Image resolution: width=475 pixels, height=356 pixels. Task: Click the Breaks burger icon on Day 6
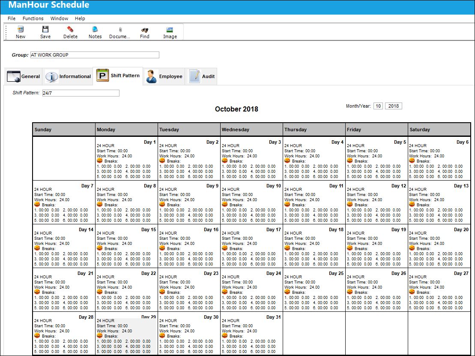(412, 161)
